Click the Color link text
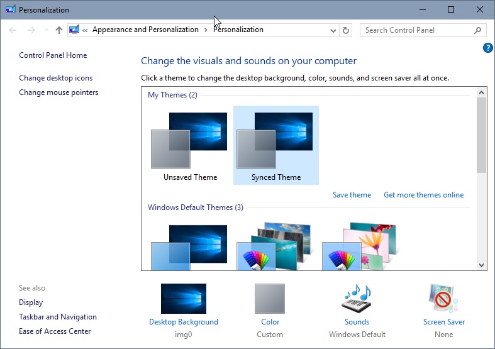The width and height of the screenshot is (495, 349). coord(270,322)
